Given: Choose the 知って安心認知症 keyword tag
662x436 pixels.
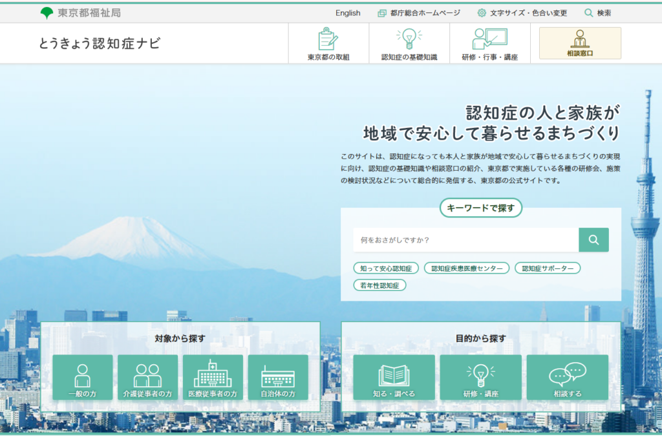Looking at the screenshot, I should tap(386, 268).
